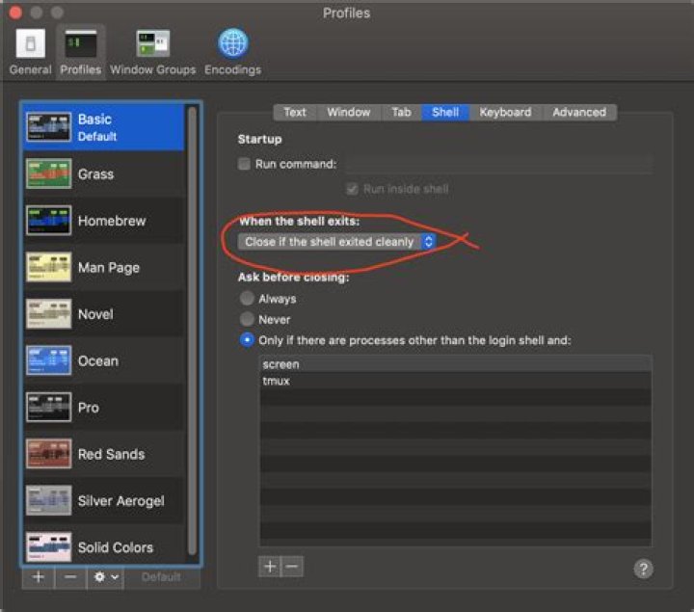Switch to the Text tab
The image size is (694, 612).
click(295, 112)
